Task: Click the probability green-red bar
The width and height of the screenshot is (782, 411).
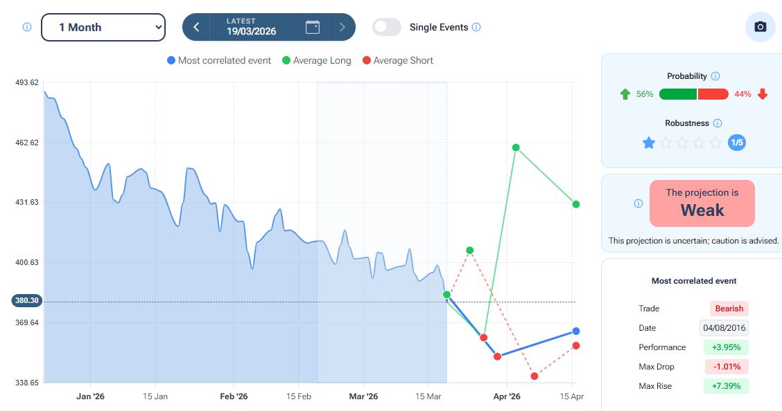Action: (x=693, y=94)
